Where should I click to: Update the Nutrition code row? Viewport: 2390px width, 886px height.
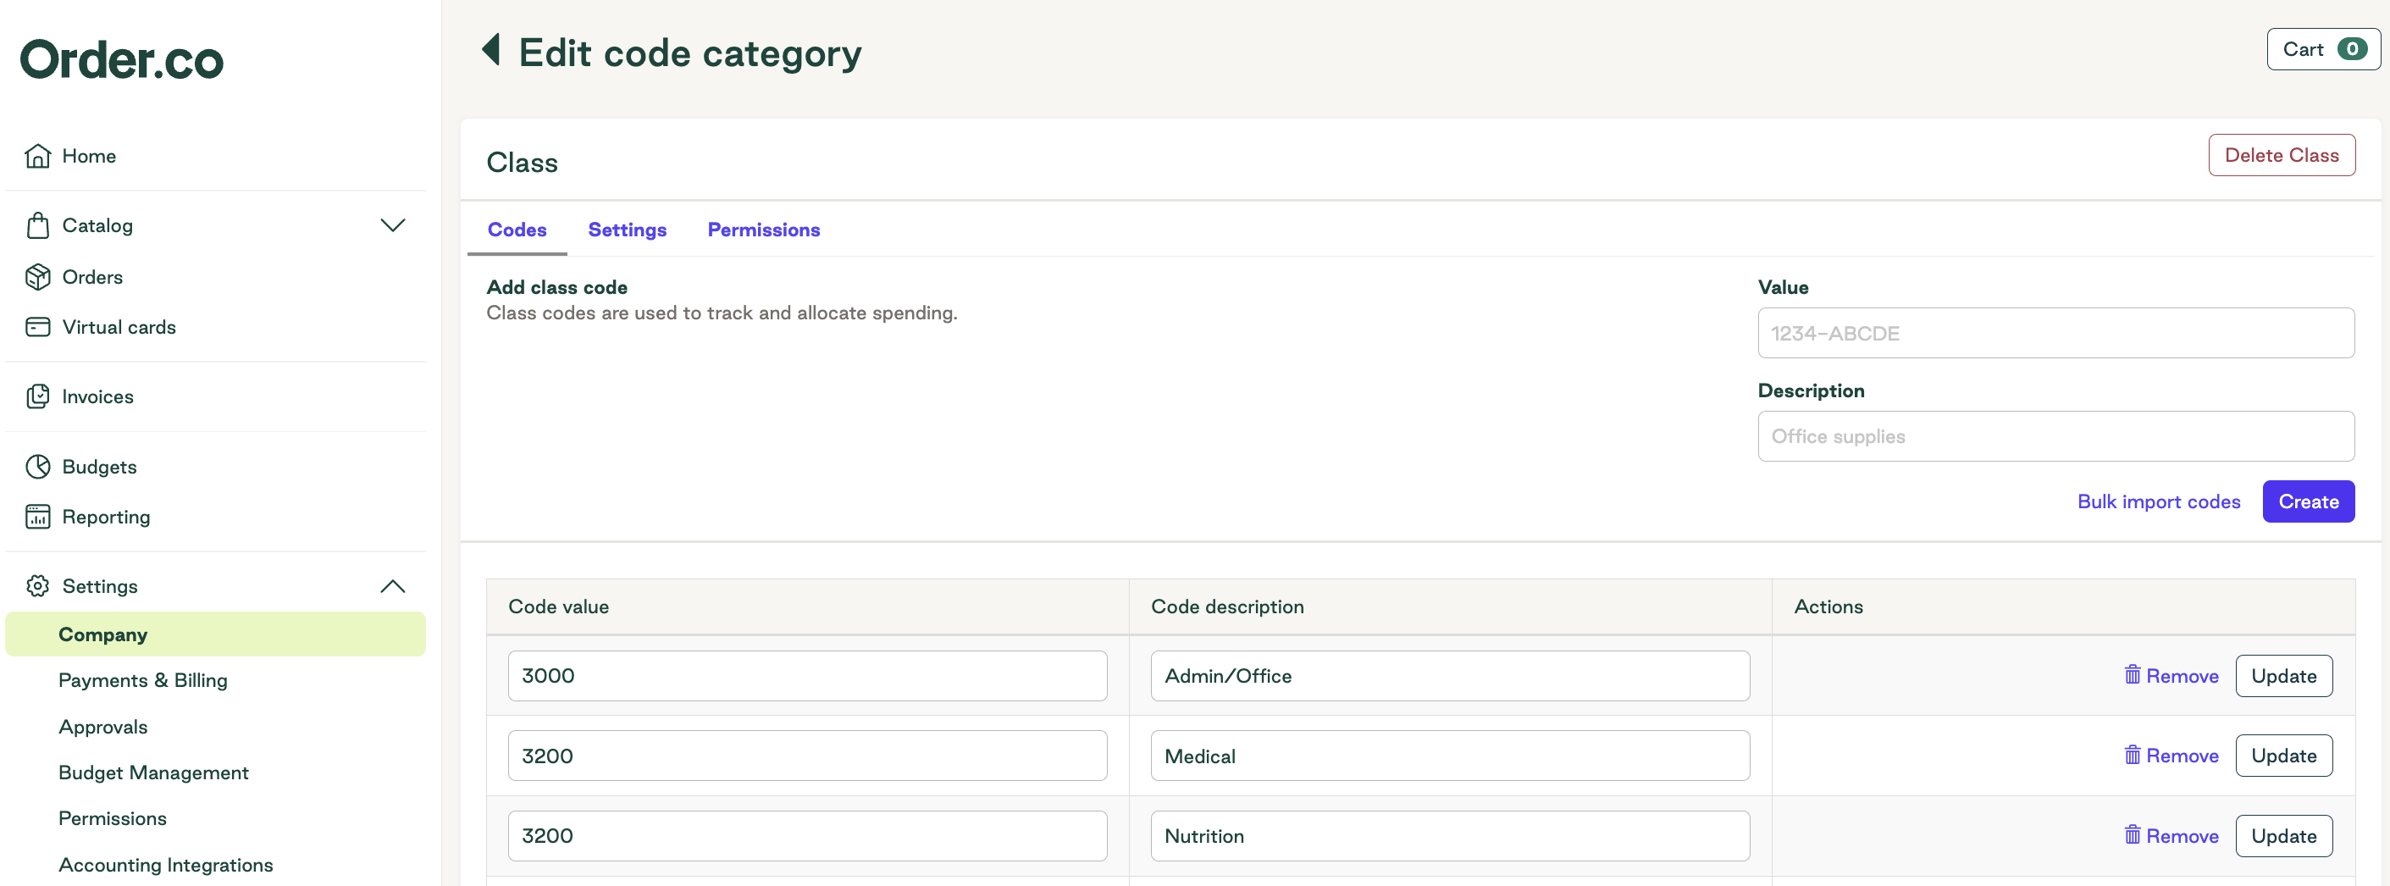point(2283,836)
